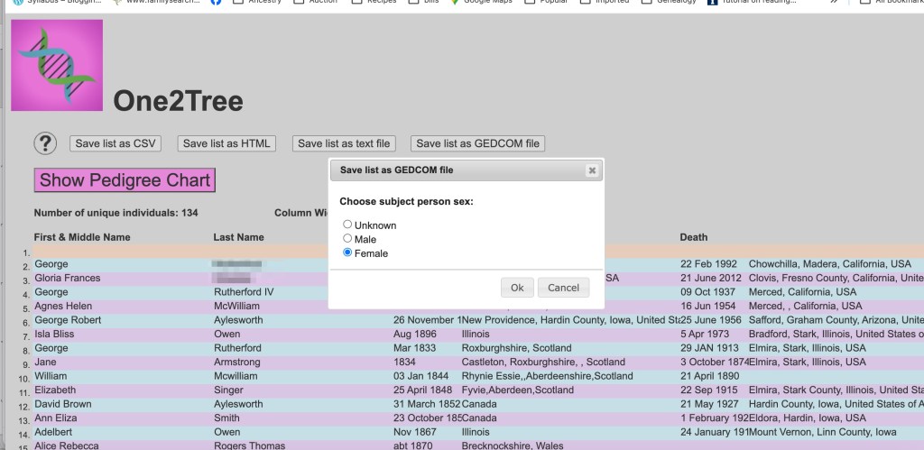Close the Save list as GEDCOM dialog
Image resolution: width=924 pixels, height=450 pixels.
click(592, 170)
